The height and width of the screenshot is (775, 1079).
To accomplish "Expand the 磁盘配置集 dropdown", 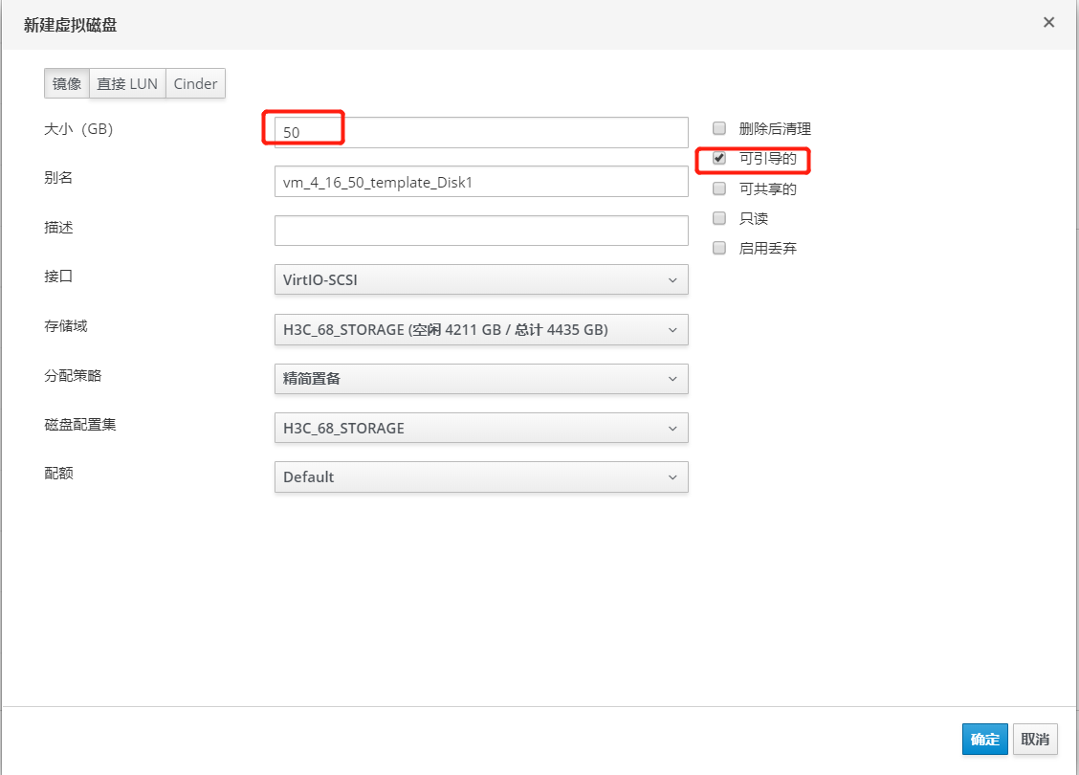I will click(480, 429).
